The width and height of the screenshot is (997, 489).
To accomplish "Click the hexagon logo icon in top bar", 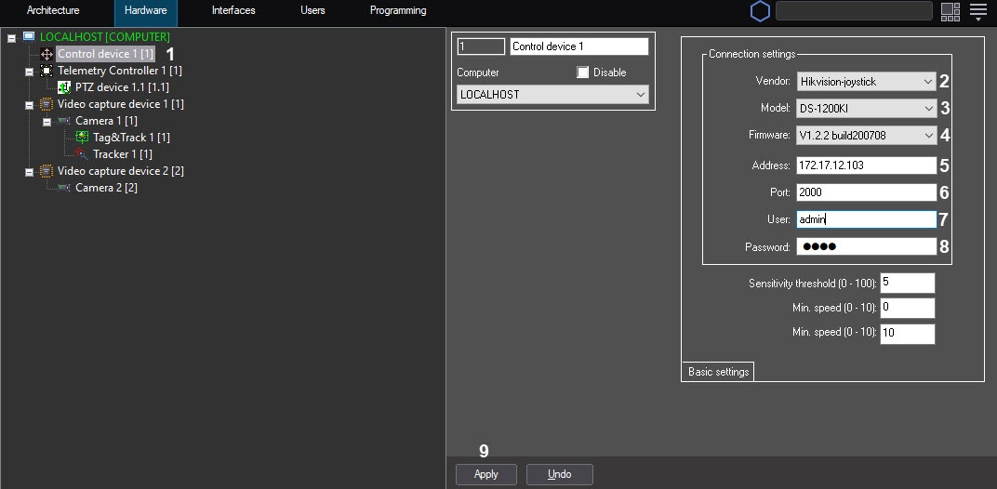I will [760, 11].
